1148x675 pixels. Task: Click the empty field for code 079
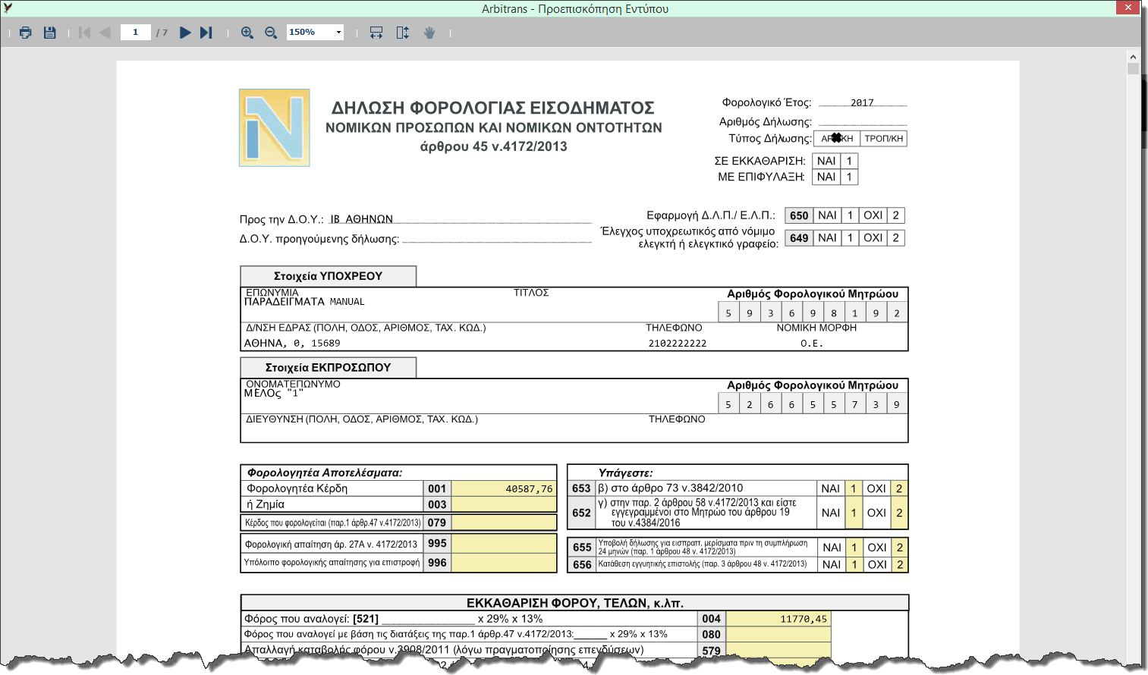pos(505,523)
